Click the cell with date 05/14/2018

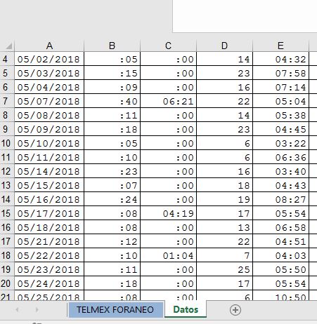click(49, 171)
